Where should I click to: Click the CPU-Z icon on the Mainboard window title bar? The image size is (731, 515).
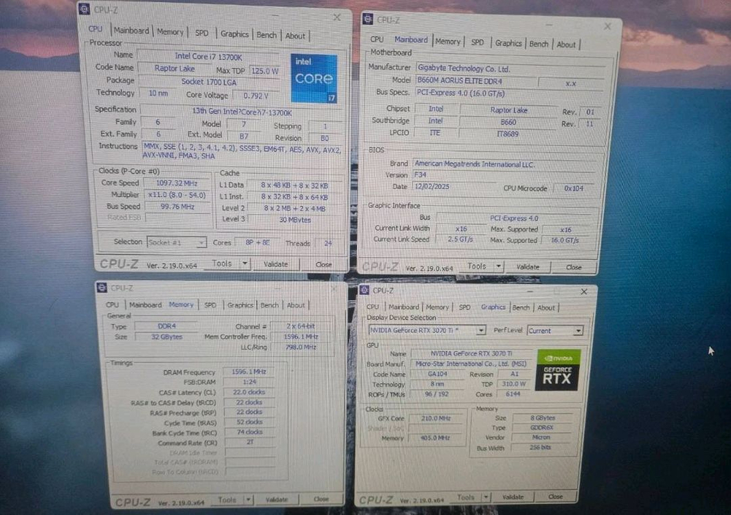click(x=368, y=20)
